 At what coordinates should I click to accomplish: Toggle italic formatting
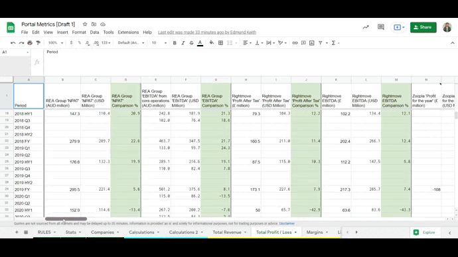(183, 43)
